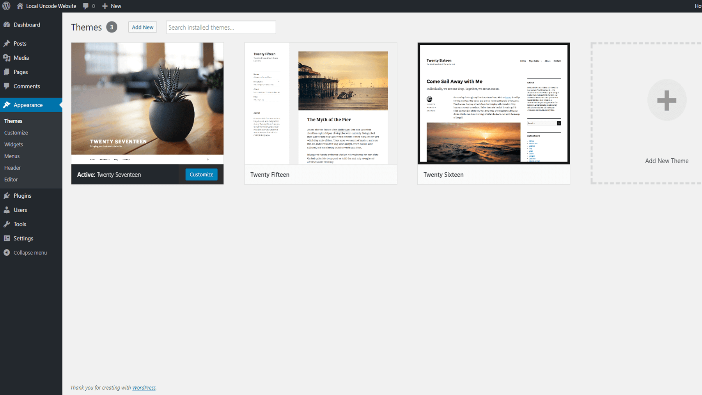Click the home icon beside Local Uncode Website
This screenshot has width=702, height=395.
click(20, 6)
